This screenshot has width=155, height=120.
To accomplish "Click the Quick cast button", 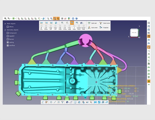I will click(x=92, y=23).
